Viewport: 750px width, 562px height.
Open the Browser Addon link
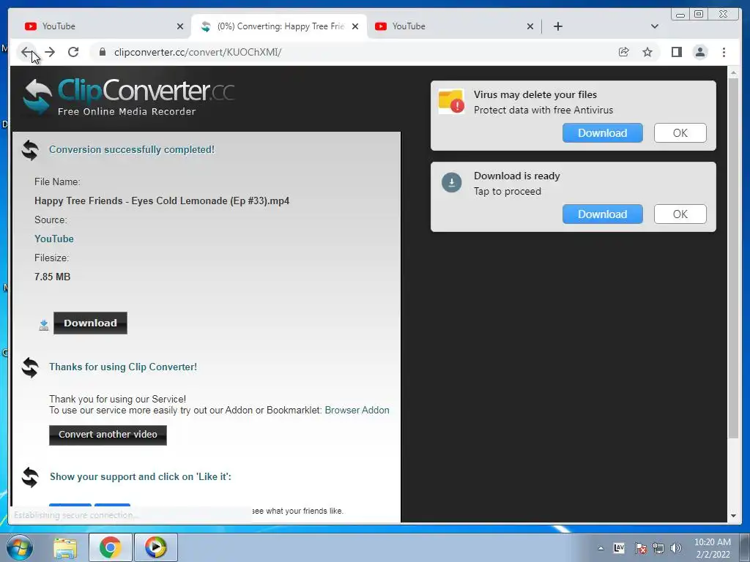pos(357,410)
